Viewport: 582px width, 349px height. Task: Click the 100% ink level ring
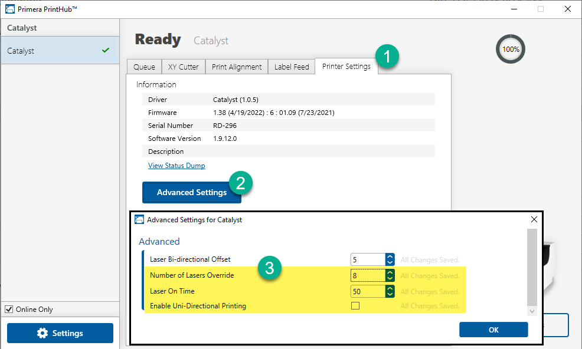click(x=511, y=49)
